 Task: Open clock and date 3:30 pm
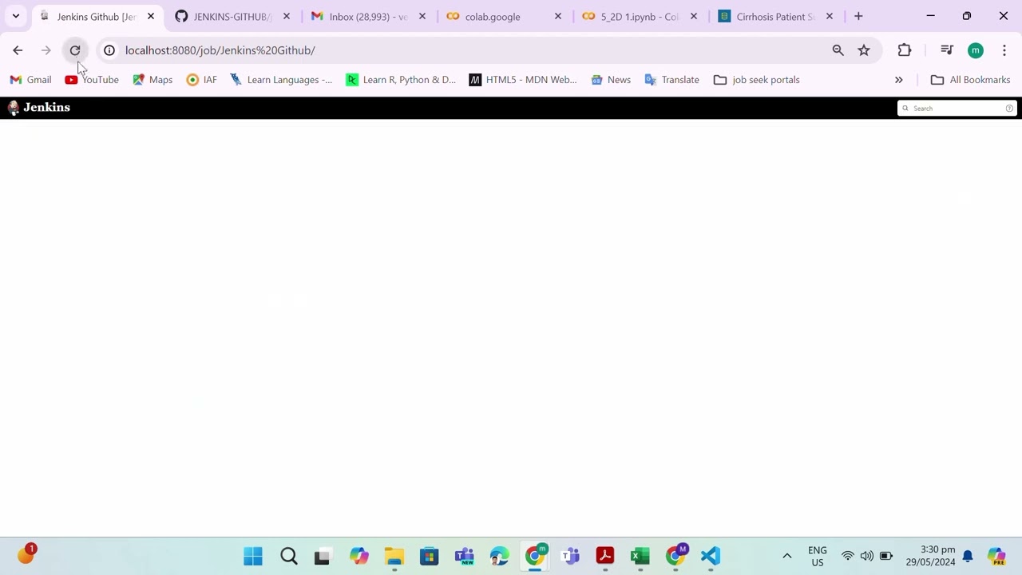click(x=931, y=556)
